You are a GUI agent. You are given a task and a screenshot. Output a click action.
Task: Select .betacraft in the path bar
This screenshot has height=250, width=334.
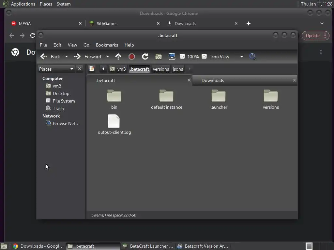click(x=140, y=69)
